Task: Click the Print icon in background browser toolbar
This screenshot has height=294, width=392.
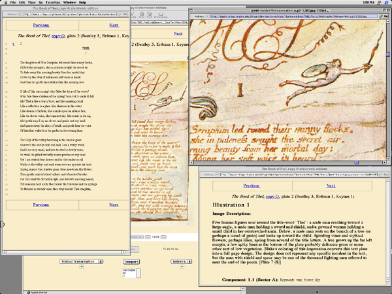Action: (142, 15)
